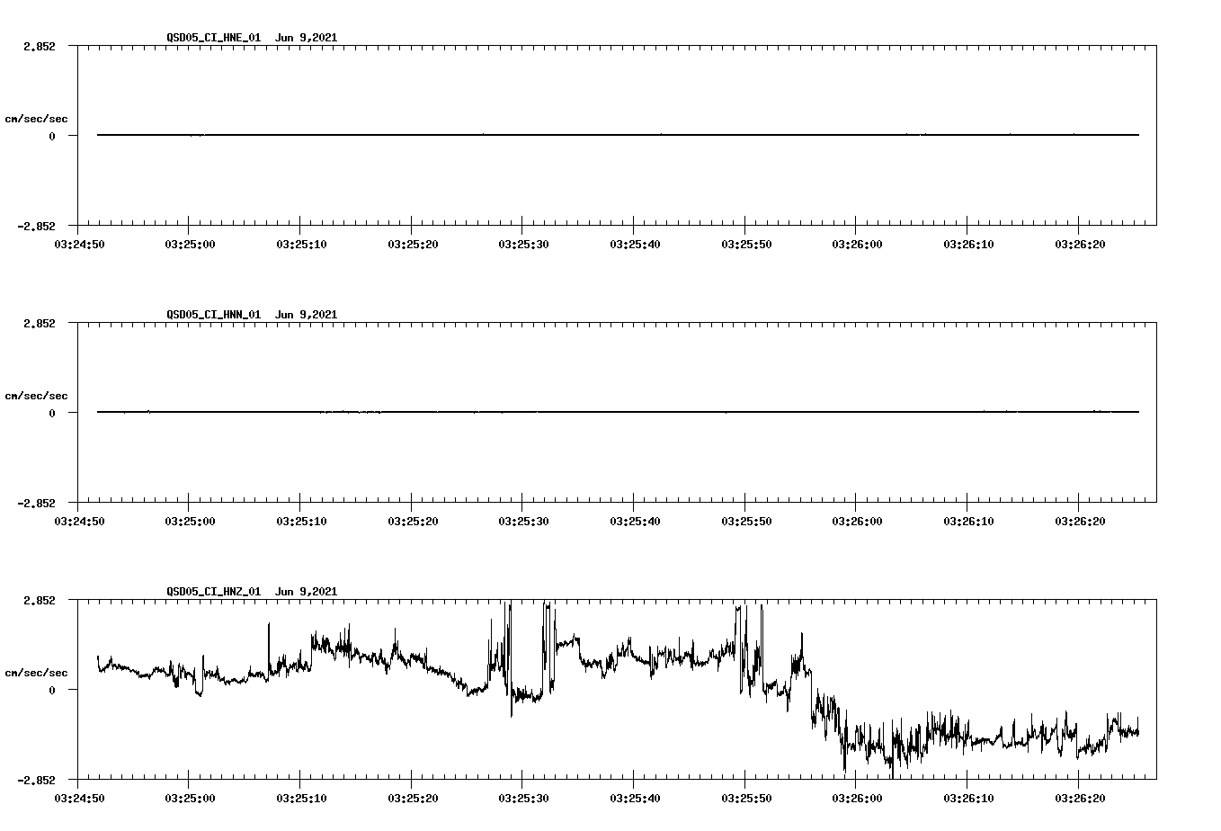
Task: Click the 03:26:00 label on HNE axis
Action: pos(856,244)
